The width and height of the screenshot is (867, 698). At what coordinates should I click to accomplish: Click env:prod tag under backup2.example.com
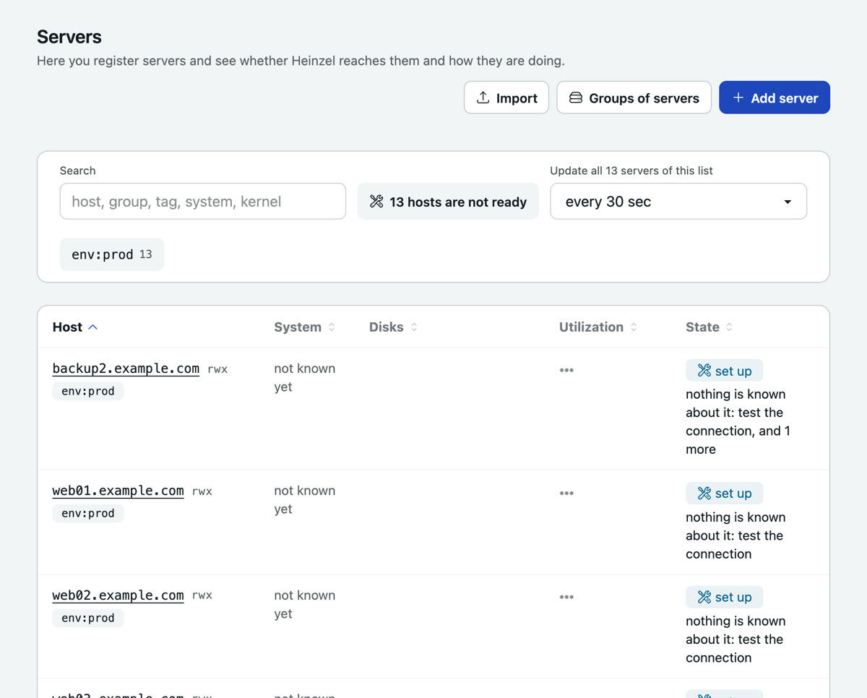tap(88, 391)
